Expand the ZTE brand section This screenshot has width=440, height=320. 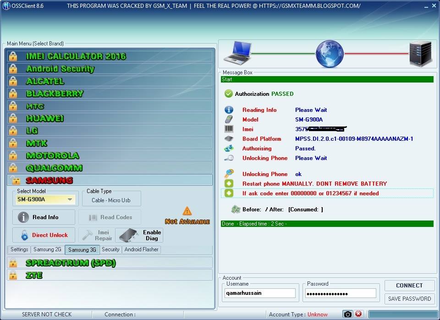[x=110, y=276]
